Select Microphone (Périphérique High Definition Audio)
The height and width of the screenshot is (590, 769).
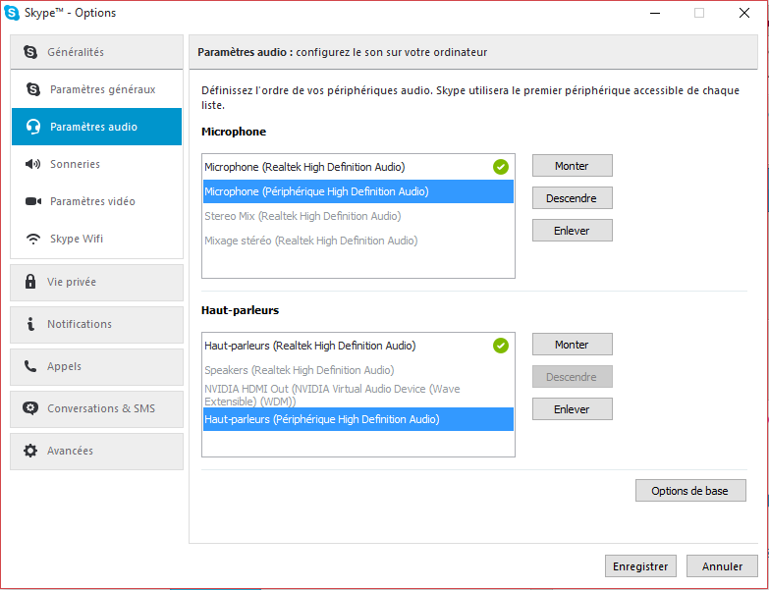coord(358,191)
